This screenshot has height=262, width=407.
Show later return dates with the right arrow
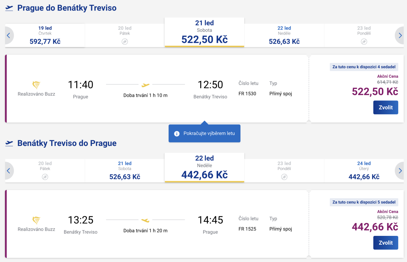click(x=400, y=171)
